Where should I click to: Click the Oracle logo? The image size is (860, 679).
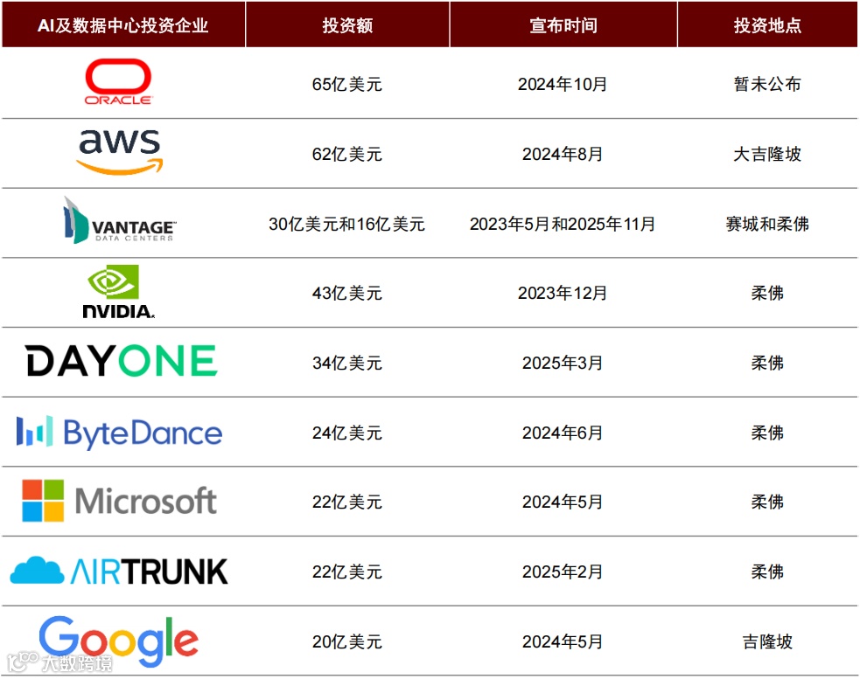(118, 81)
